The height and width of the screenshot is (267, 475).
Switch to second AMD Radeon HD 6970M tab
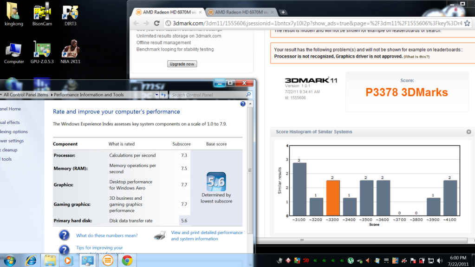coord(241,12)
